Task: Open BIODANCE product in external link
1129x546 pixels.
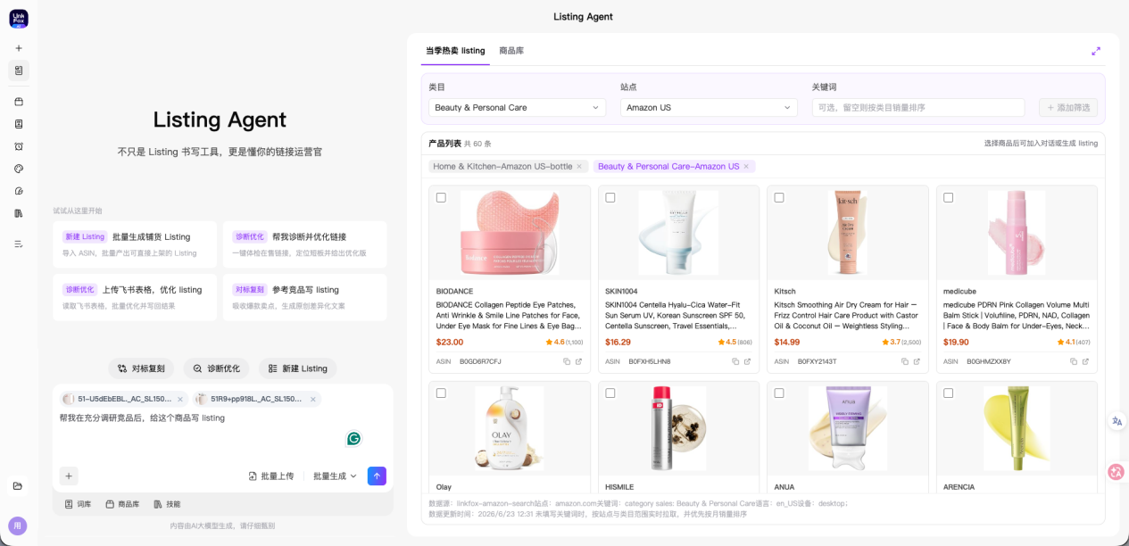Action: pos(578,361)
